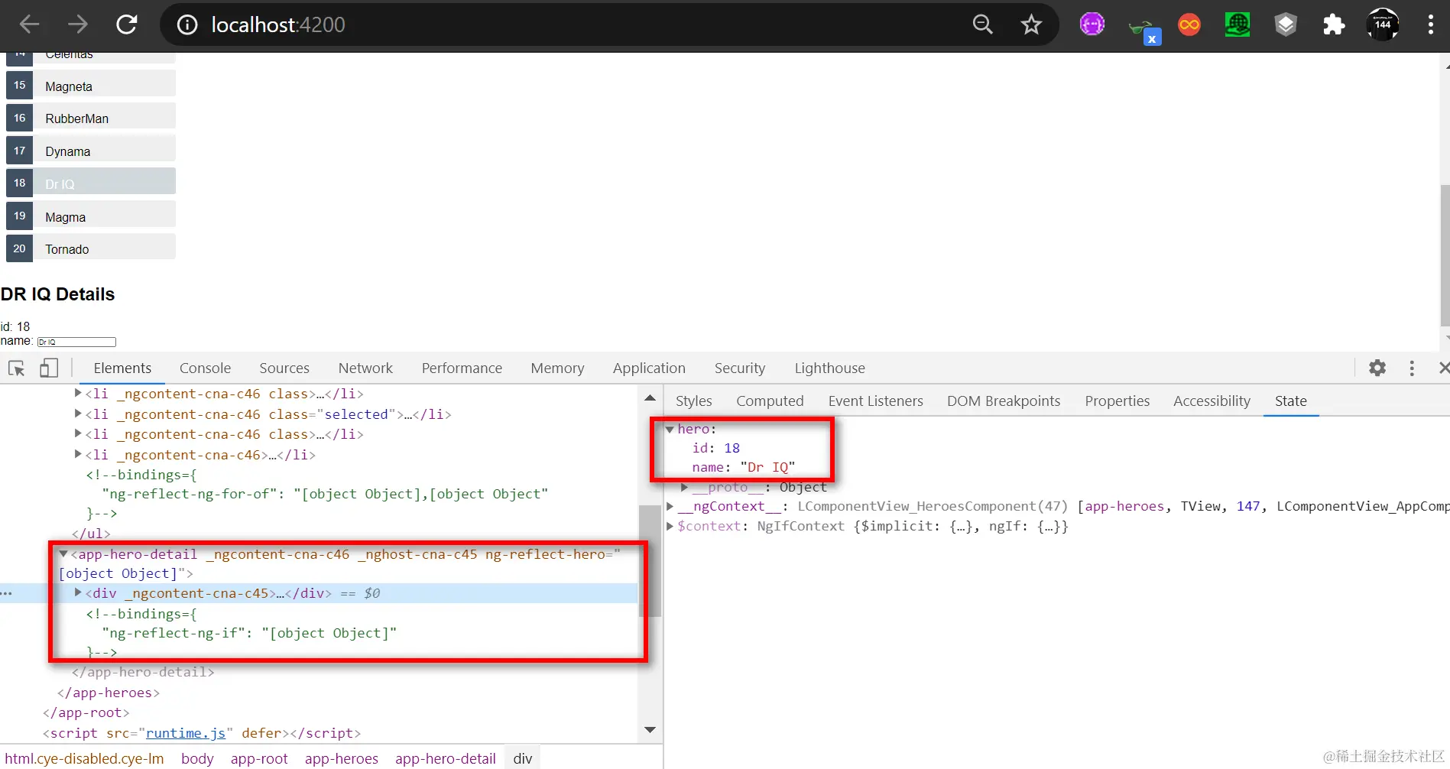Open the Sources tab
This screenshot has width=1450, height=769.
[284, 368]
